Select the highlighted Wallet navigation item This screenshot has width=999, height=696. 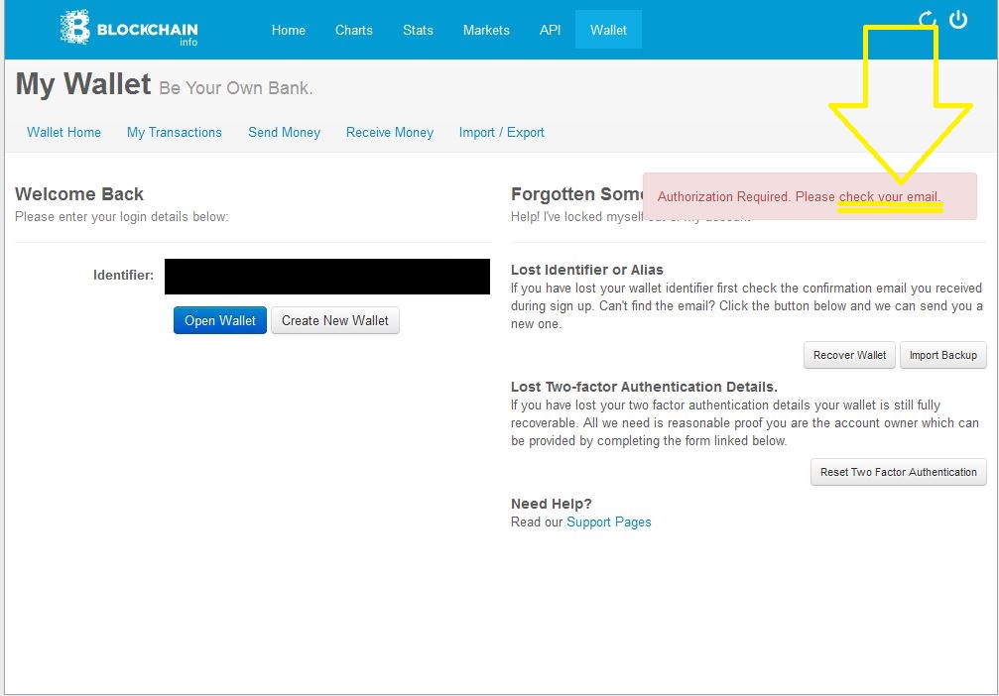(608, 30)
